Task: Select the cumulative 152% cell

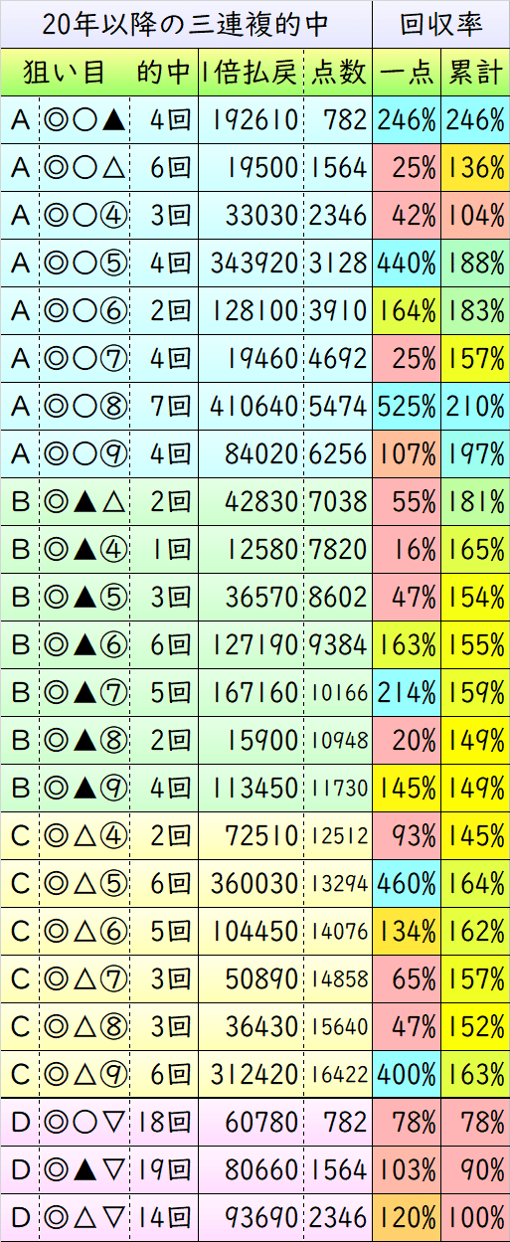Action: 475,1027
